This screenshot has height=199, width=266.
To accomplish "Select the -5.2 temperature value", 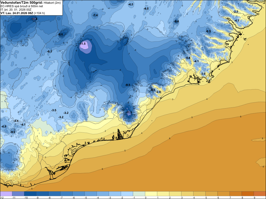I will 13,132.
